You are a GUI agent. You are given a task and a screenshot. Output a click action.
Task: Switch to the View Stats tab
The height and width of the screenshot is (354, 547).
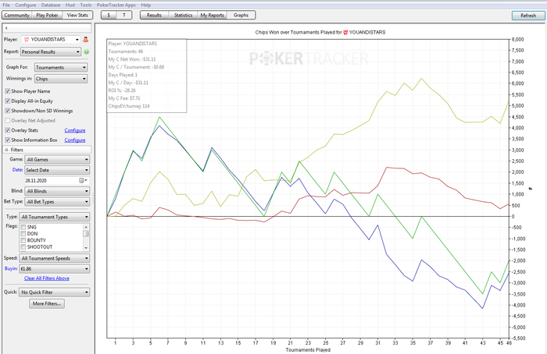(77, 16)
